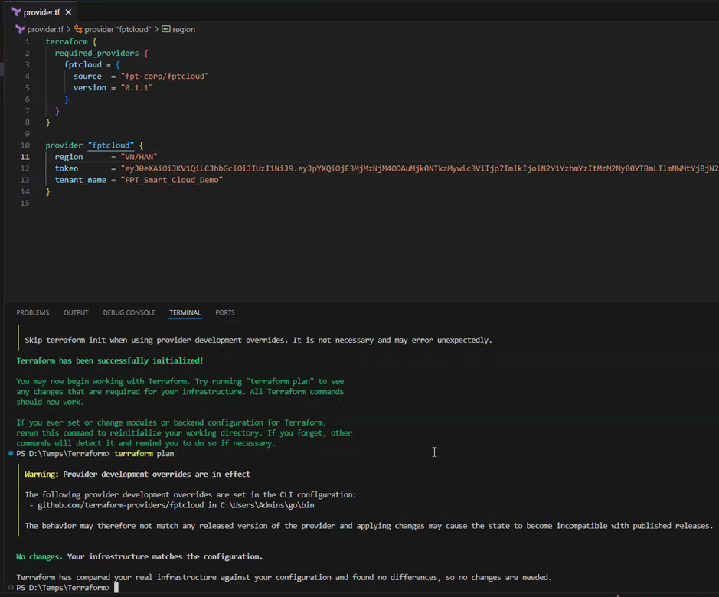Select the TERMINAL panel tab
The image size is (719, 597).
click(185, 312)
